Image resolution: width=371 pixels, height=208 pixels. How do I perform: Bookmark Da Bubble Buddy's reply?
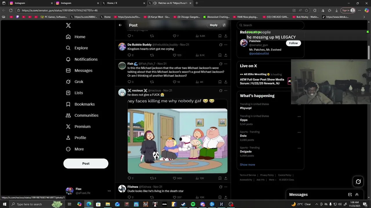point(220,55)
